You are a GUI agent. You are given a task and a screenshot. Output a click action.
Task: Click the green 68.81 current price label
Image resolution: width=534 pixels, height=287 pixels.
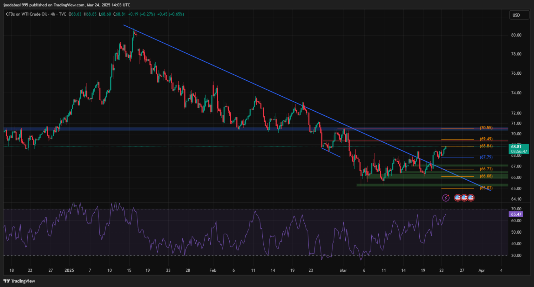coord(519,148)
